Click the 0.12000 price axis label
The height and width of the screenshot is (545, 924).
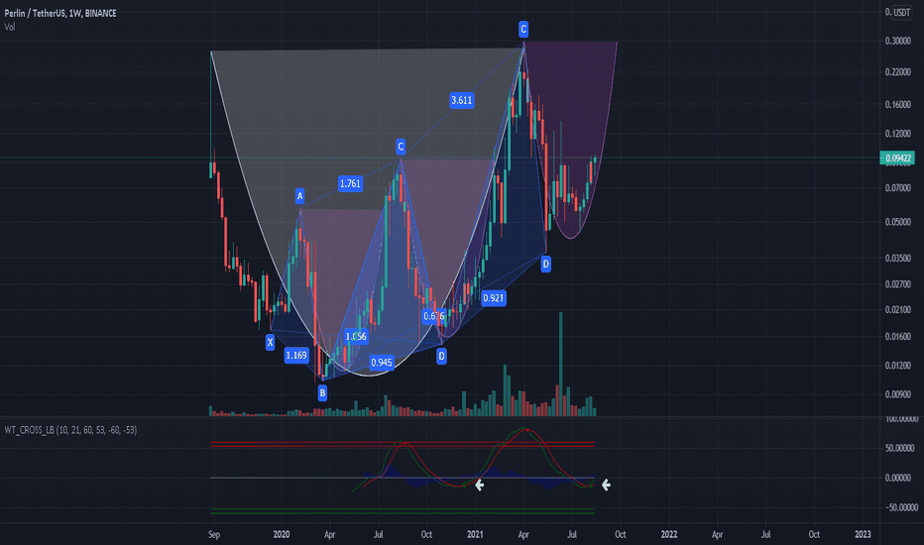coord(897,134)
